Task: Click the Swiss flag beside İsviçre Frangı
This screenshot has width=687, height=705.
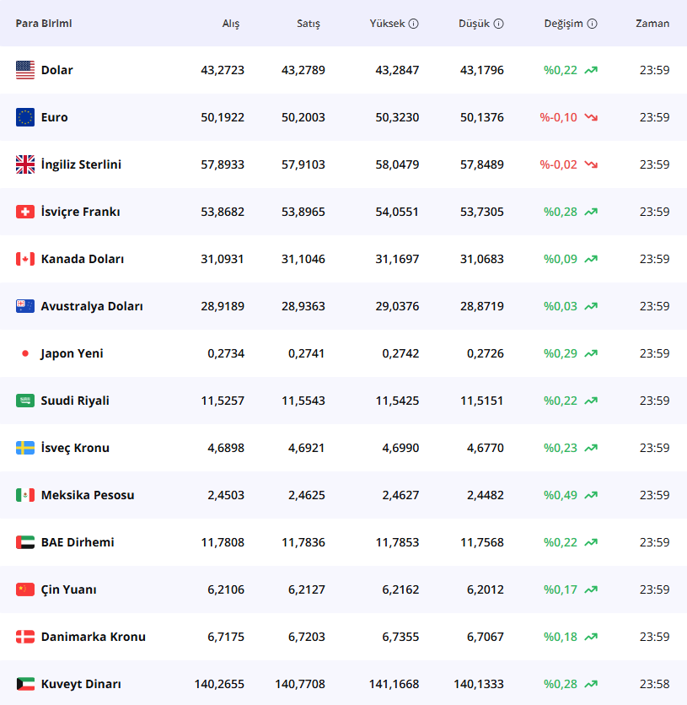Action: click(25, 212)
